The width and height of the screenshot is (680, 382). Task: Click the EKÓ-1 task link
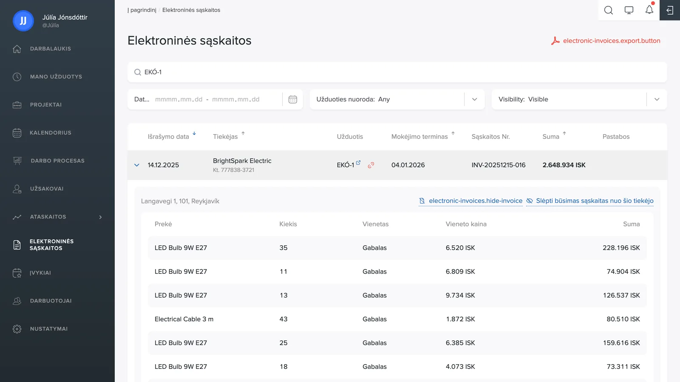(346, 165)
